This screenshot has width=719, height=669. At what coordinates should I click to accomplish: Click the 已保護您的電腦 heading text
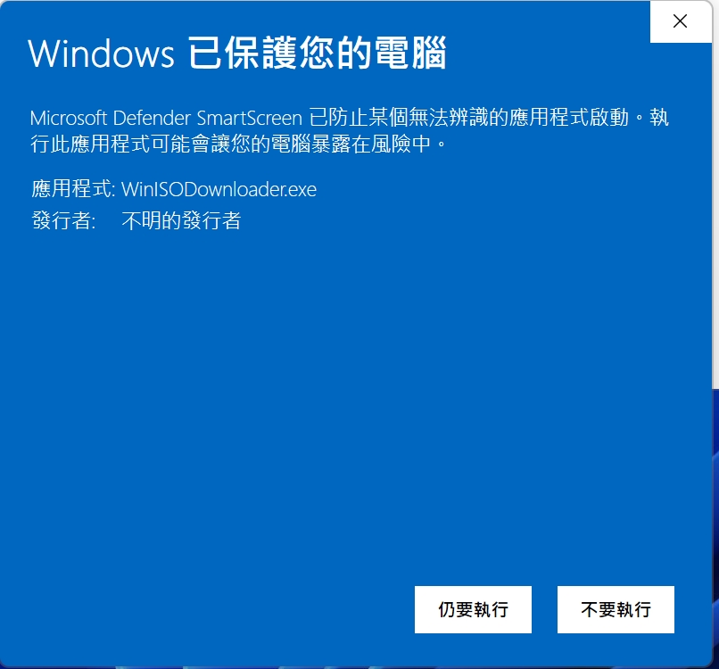pos(317,54)
